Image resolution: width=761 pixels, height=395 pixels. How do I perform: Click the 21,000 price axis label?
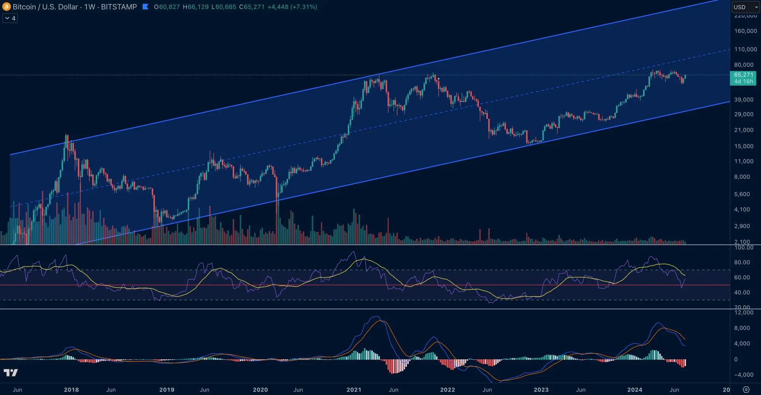[x=743, y=130]
